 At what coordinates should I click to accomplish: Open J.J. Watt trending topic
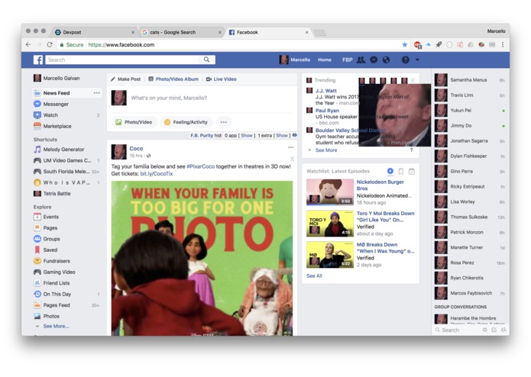pyautogui.click(x=326, y=91)
